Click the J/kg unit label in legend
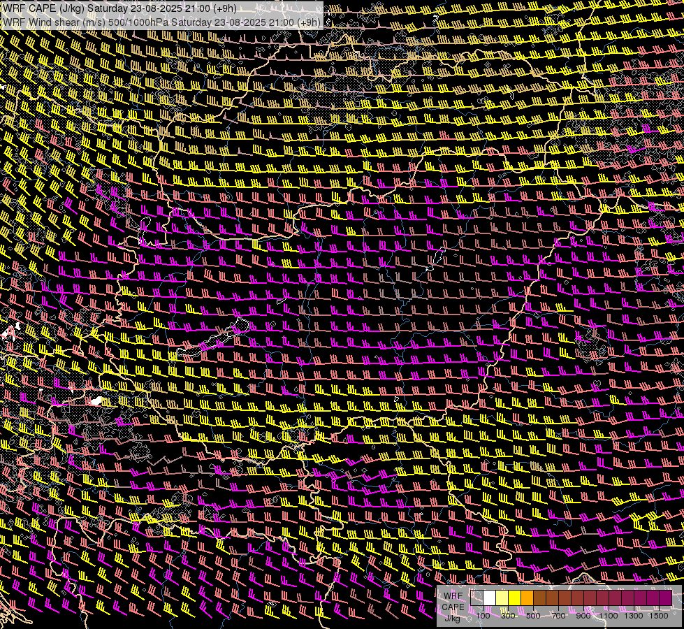Viewport: 684px width, 629px height. coord(452,618)
